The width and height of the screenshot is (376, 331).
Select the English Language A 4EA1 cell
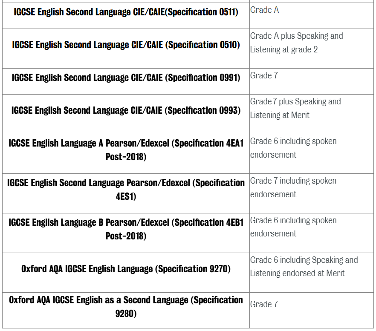point(126,154)
